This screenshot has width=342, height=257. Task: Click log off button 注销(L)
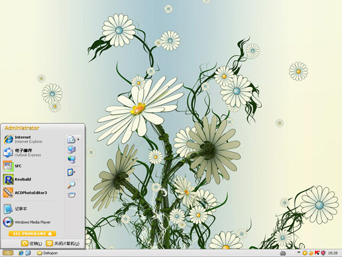pyautogui.click(x=32, y=244)
